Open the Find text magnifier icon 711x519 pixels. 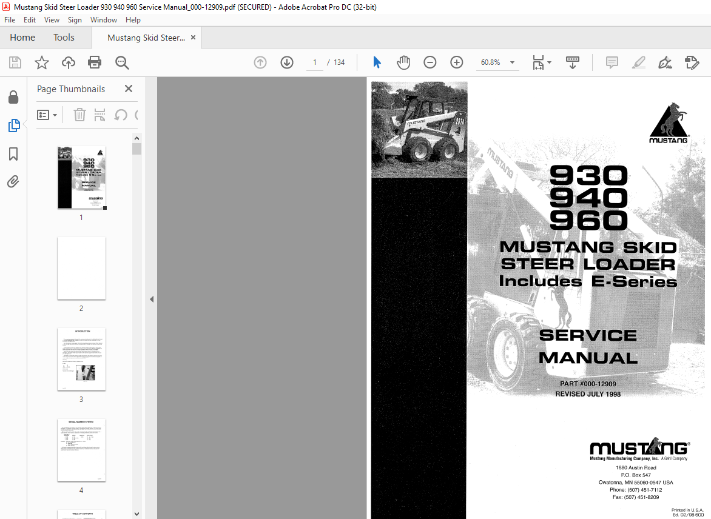pyautogui.click(x=122, y=62)
